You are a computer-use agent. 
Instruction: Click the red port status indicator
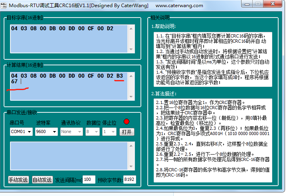(x=127, y=122)
